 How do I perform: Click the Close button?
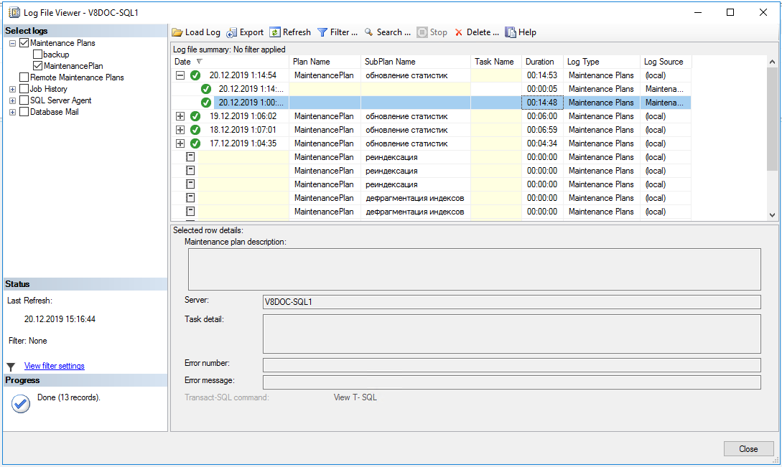tap(748, 448)
